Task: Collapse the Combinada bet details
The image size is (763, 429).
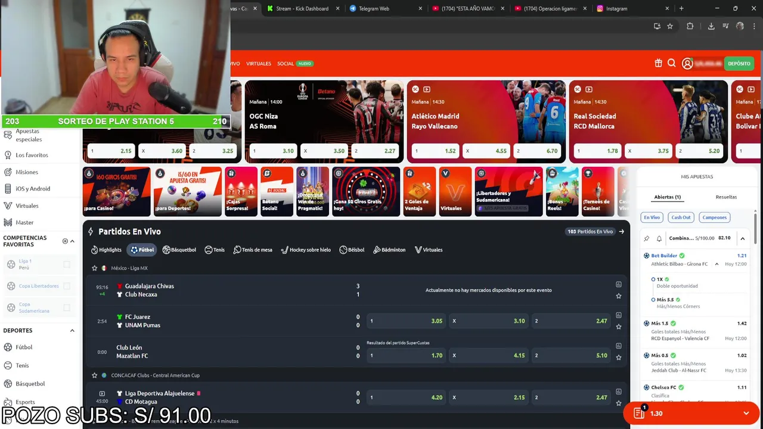Action: 743,238
